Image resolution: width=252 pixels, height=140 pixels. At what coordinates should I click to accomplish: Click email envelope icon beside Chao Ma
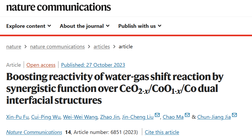187,115
